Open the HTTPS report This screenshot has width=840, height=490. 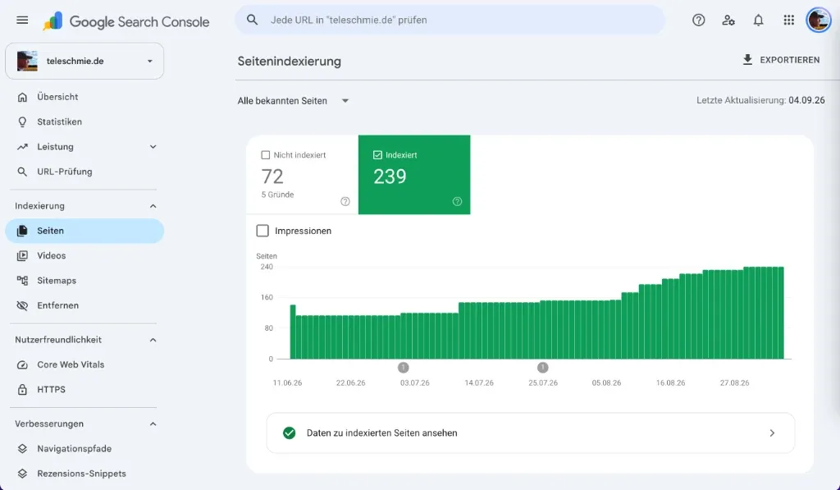[84, 389]
